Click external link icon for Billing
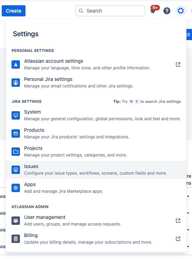The height and width of the screenshot is (259, 192). coord(178,239)
